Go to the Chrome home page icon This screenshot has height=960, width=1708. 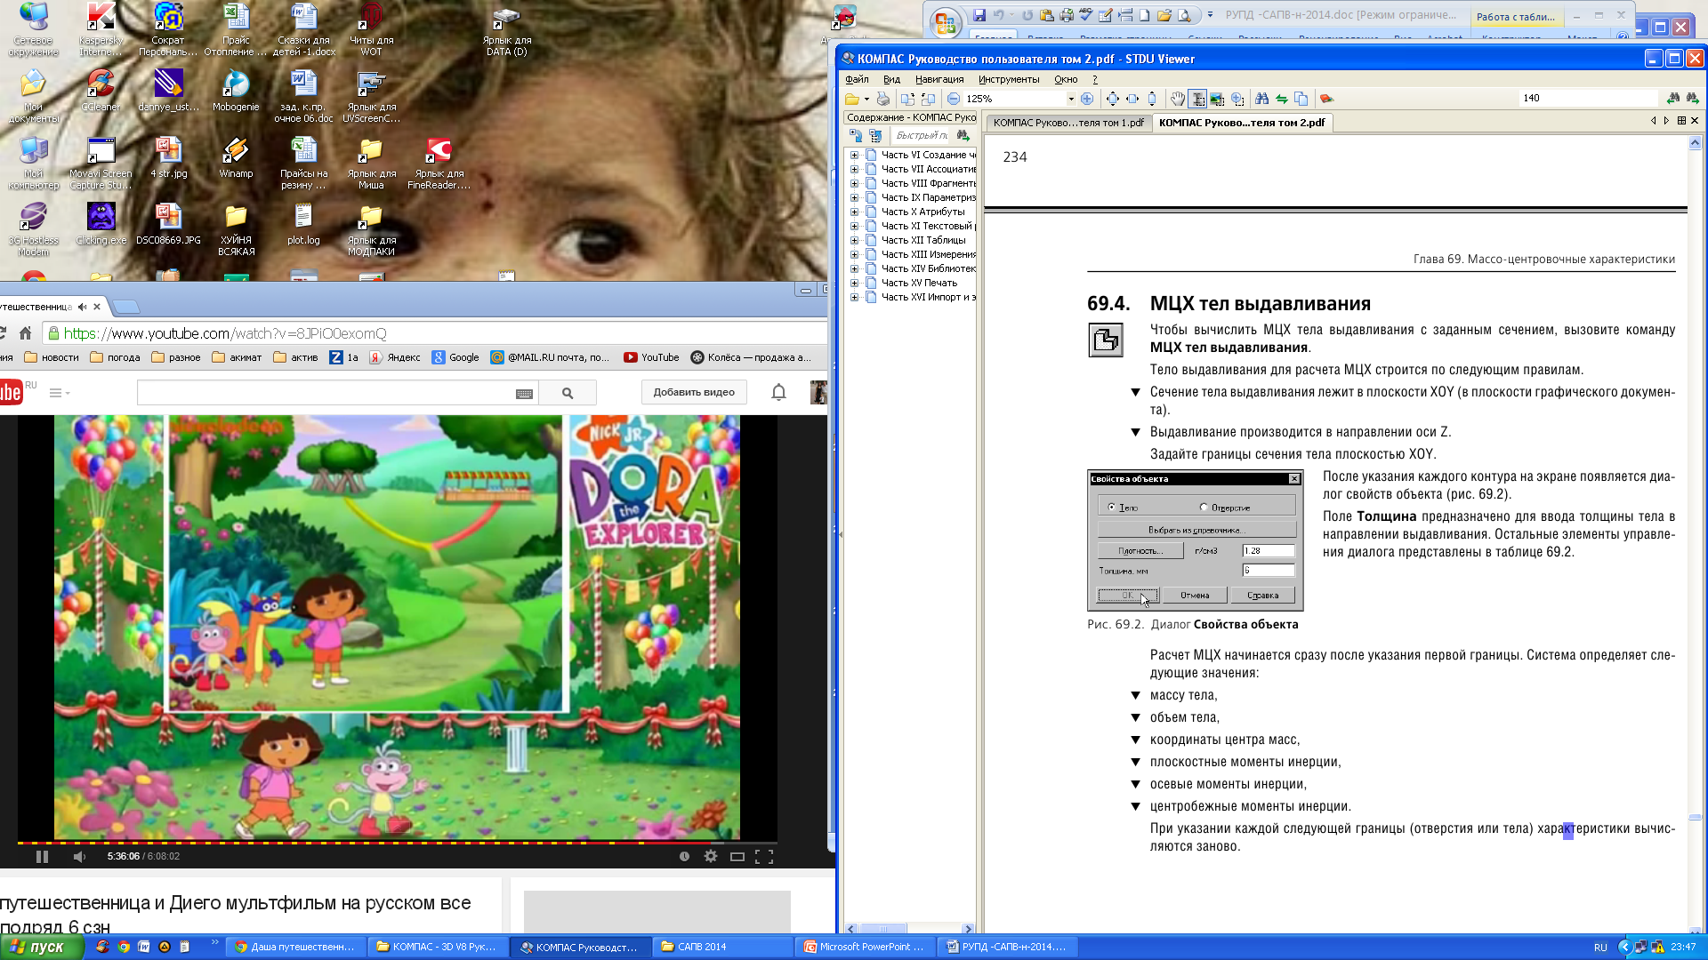tap(26, 333)
